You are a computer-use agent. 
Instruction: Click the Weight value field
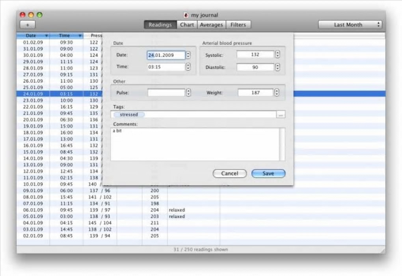tap(255, 93)
